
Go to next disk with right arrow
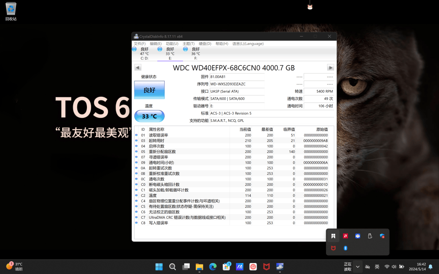click(330, 68)
